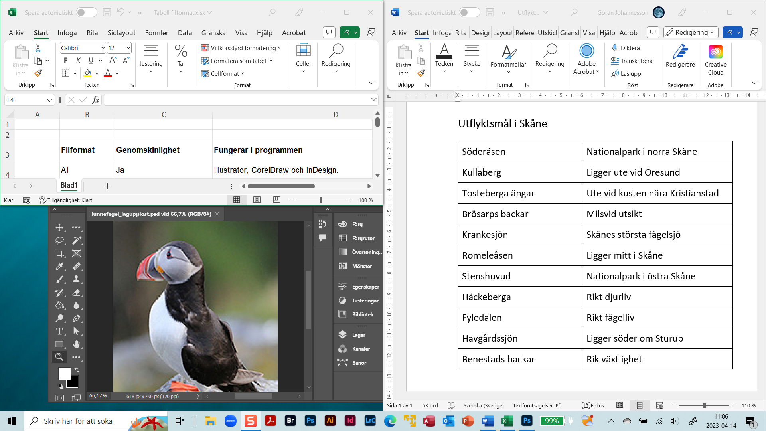766x431 pixels.
Task: Click the Diktera microphone icon in Word
Action: tap(615, 48)
